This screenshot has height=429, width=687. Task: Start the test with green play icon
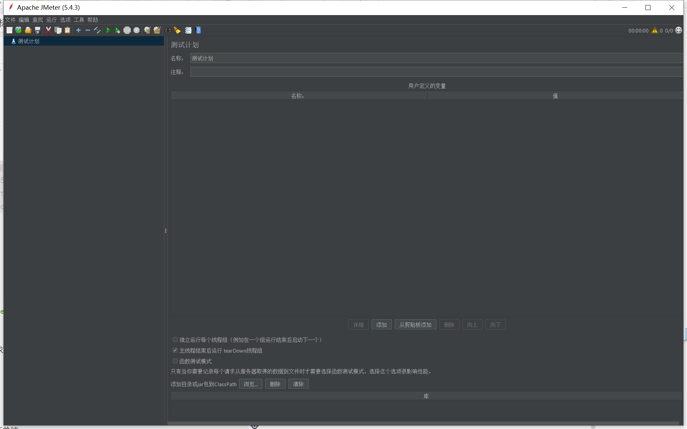pyautogui.click(x=108, y=30)
